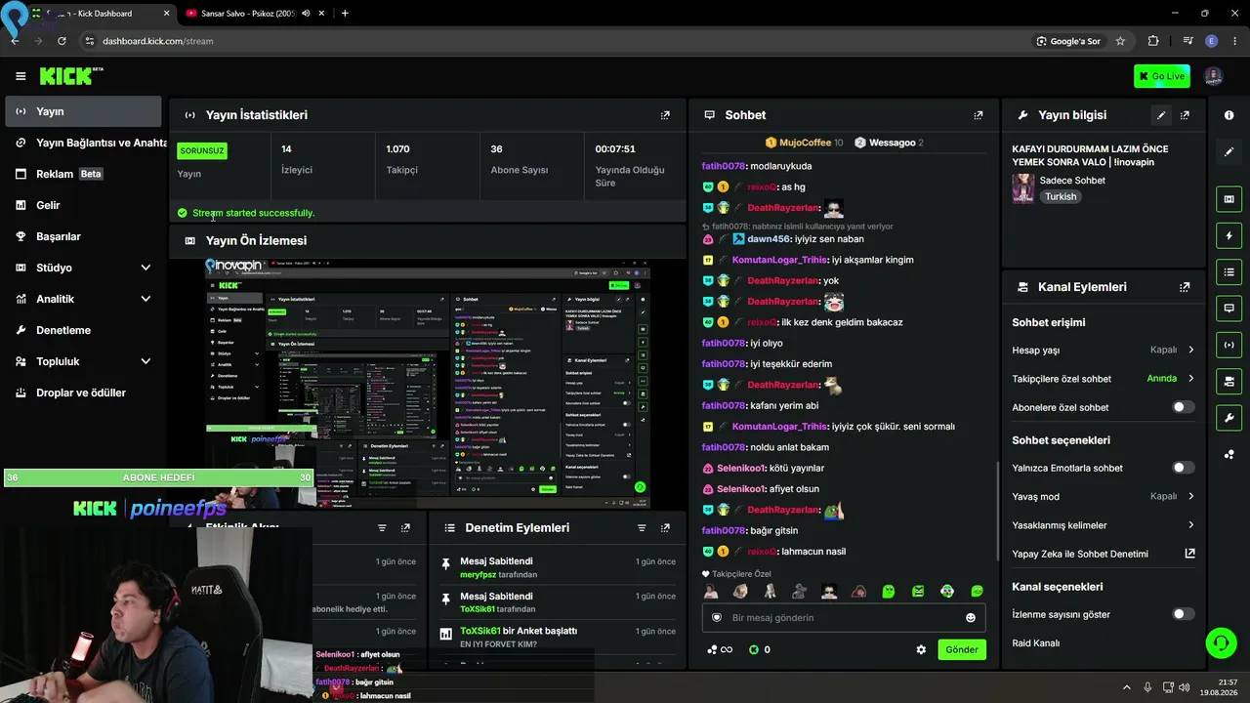Viewport: 1250px width, 703px height.
Task: Toggle İzlenme sayısını göster switch
Action: [1183, 614]
